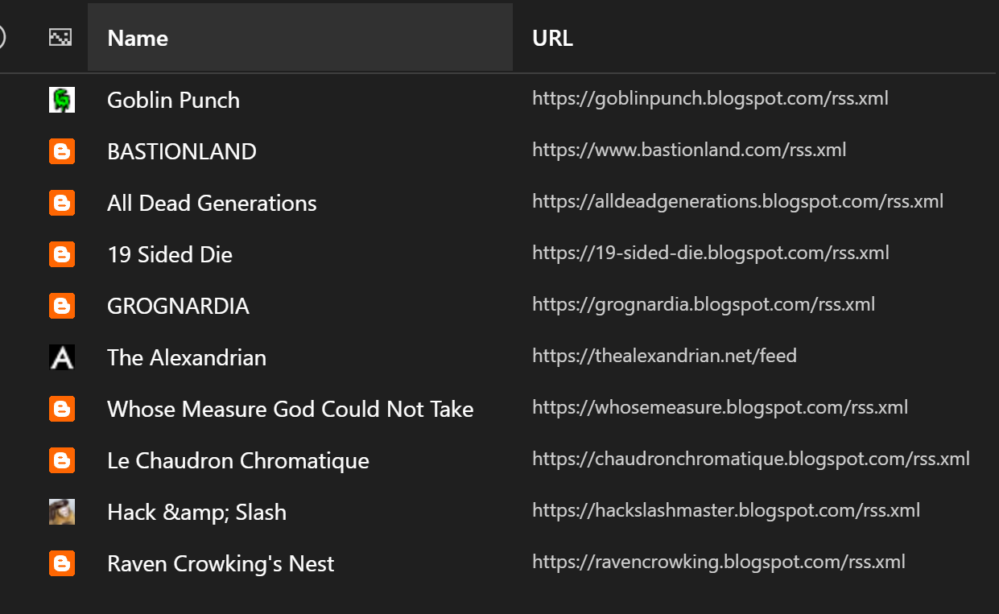Click the bastionland.com rss URL
This screenshot has height=614, width=999.
689,150
